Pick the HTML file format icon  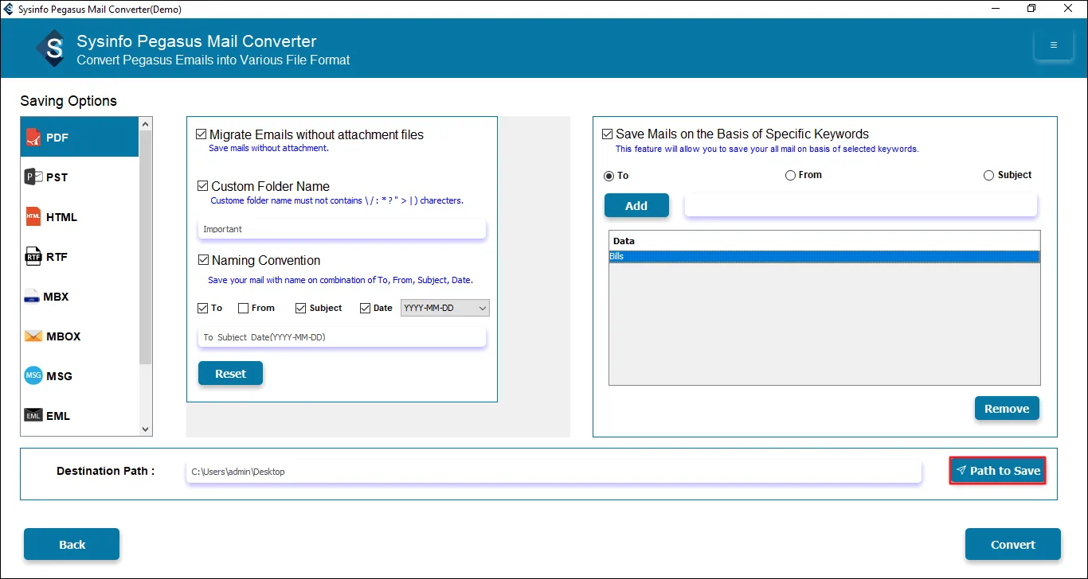tap(33, 217)
